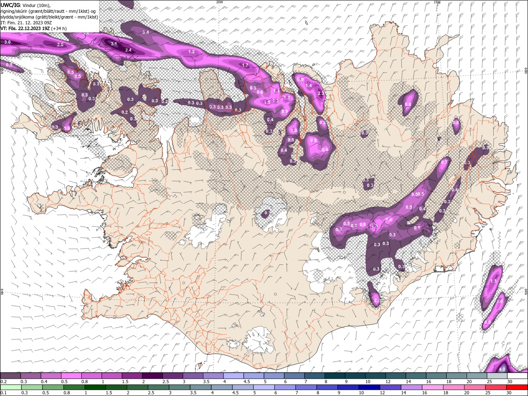This screenshot has width=528, height=396.
Task: Pick the red-pink 25 swatch in the rain legend
Action: (496, 387)
